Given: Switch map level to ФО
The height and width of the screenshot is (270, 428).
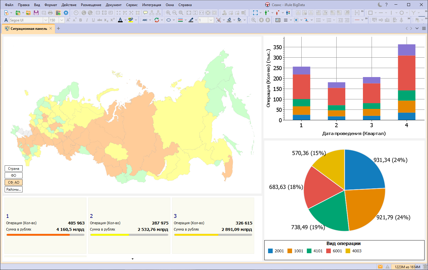Looking at the screenshot, I should pos(14,176).
